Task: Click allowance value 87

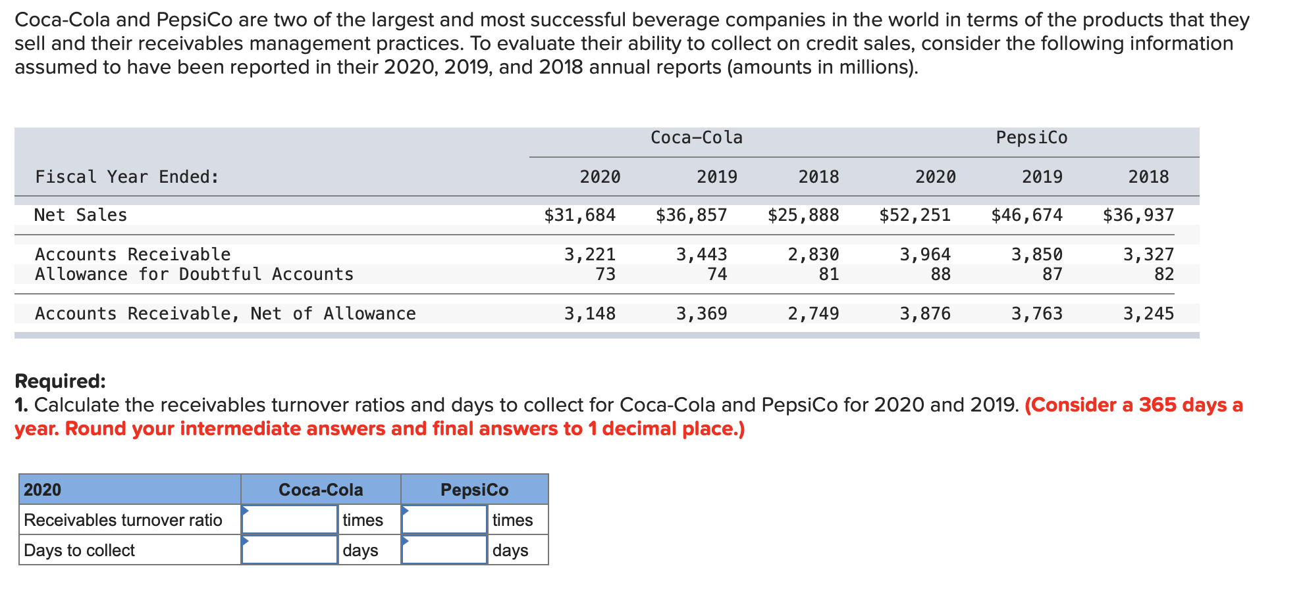Action: click(x=1053, y=274)
